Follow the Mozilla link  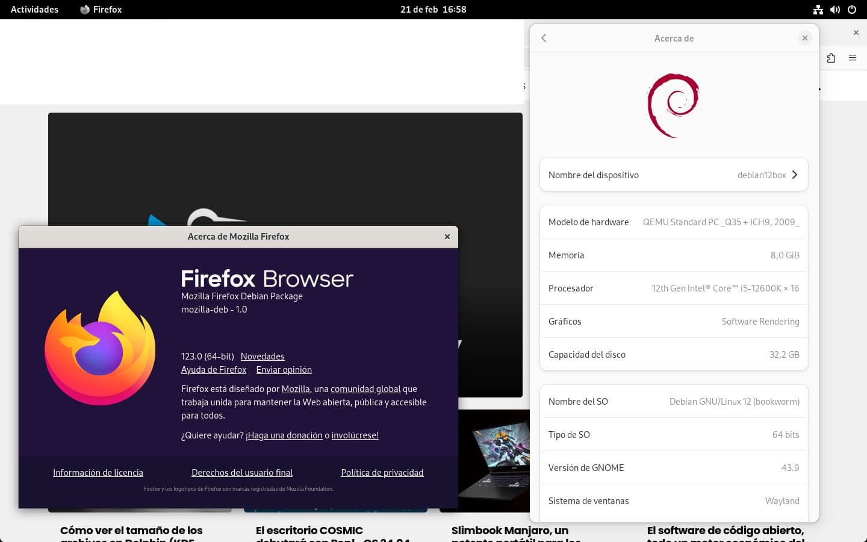point(296,389)
